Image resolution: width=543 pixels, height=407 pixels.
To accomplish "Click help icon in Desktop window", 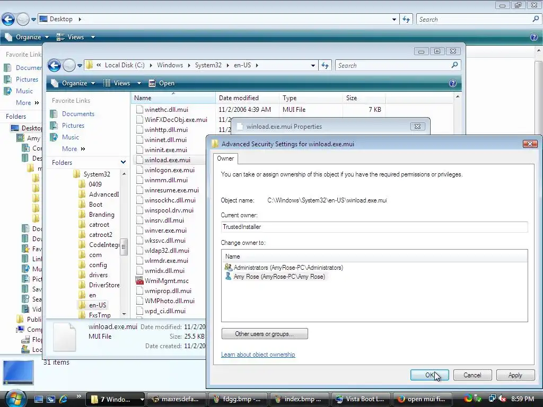I will [534, 37].
